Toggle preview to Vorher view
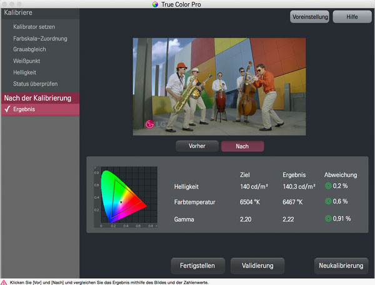 pos(197,146)
